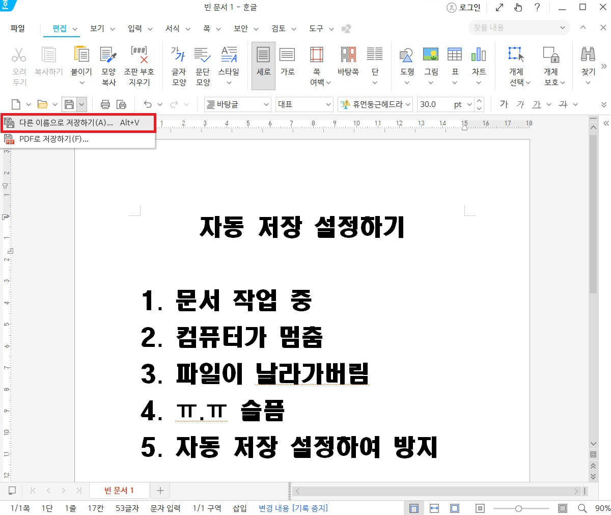Screen dimensions: 611x515
Task: Expand the 찾을 내용 search dropdown arrow
Action: 562,28
